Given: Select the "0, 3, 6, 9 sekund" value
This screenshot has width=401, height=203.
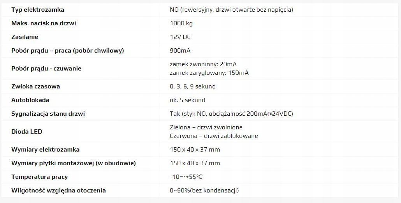Looking at the screenshot, I should [193, 86].
